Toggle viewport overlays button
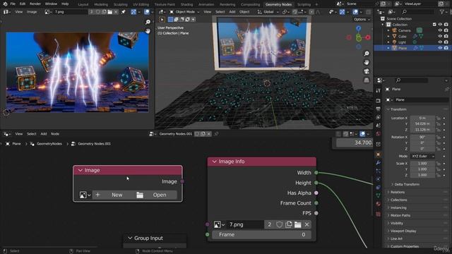 pos(355,12)
